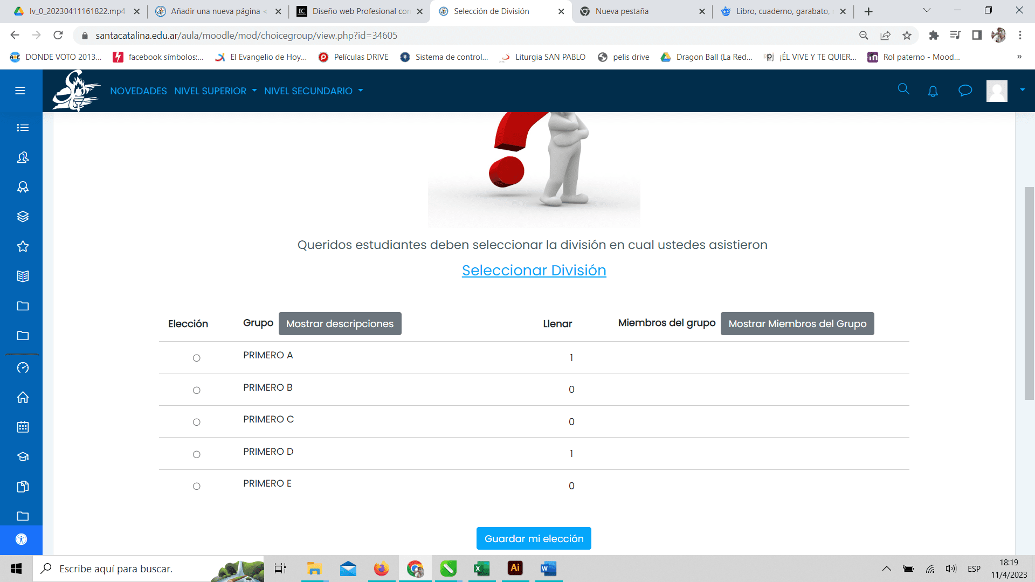Click the copy files icon in the sidebar
The width and height of the screenshot is (1035, 582).
click(23, 487)
